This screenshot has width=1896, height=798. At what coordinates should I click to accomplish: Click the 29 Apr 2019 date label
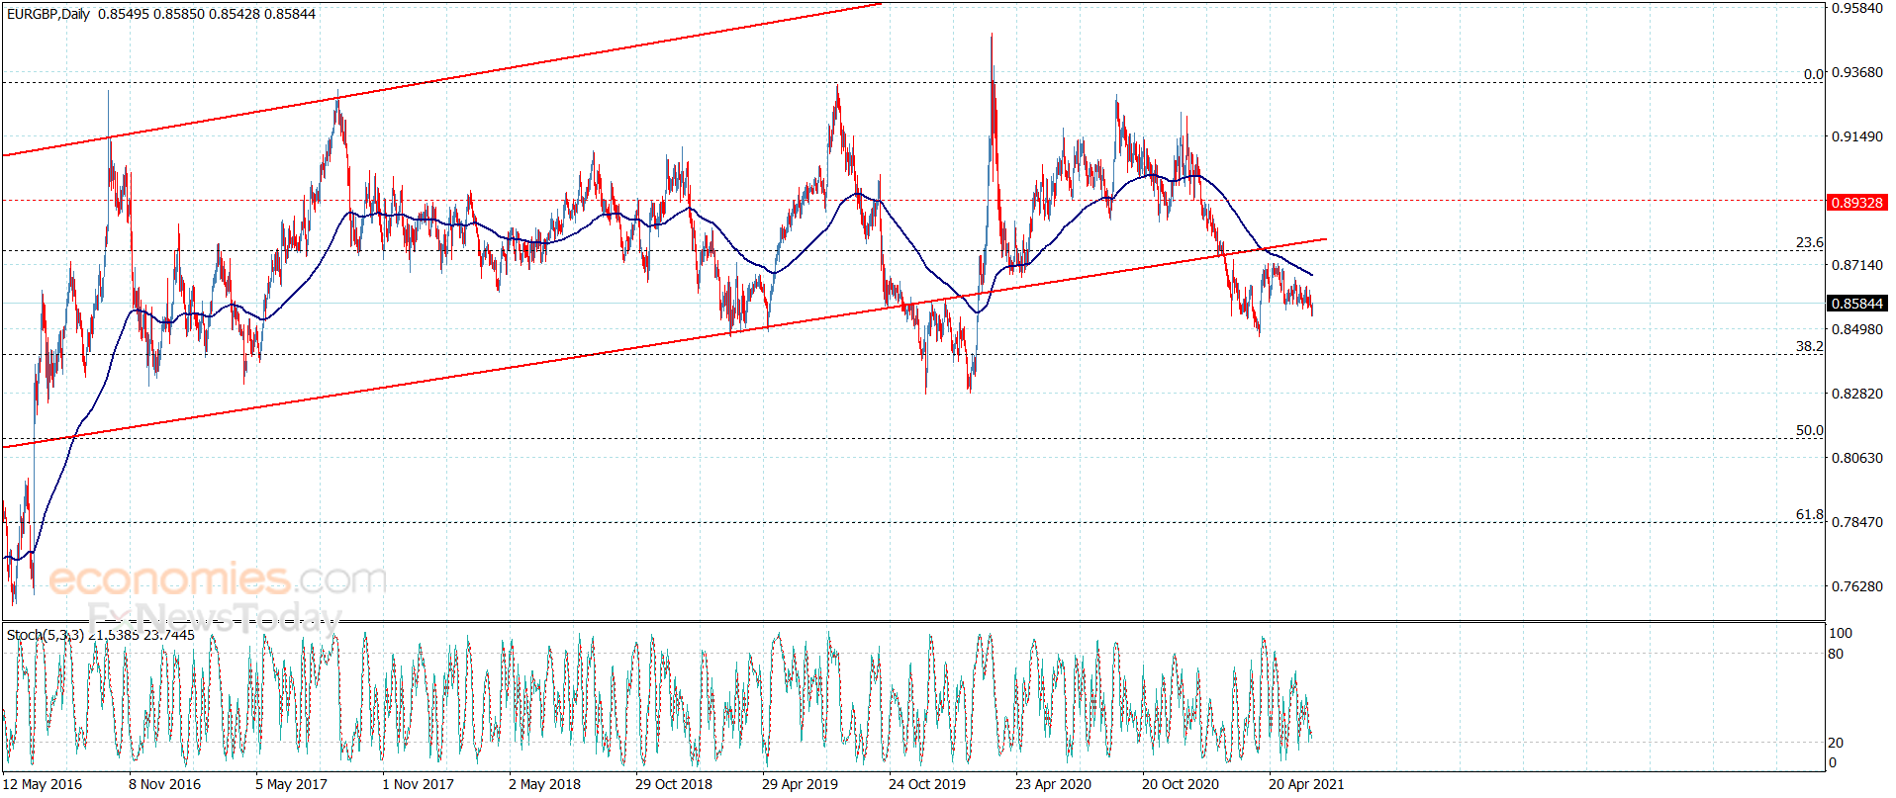point(800,784)
